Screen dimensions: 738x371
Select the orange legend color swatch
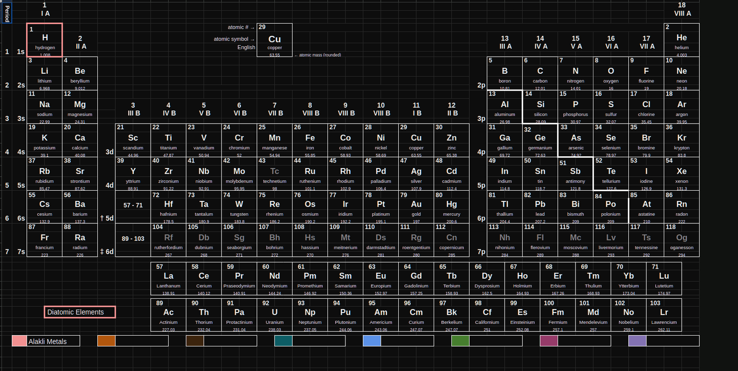pyautogui.click(x=106, y=341)
